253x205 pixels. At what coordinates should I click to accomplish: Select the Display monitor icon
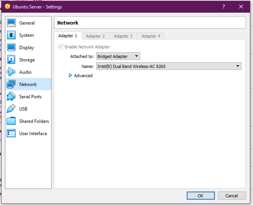(x=11, y=47)
